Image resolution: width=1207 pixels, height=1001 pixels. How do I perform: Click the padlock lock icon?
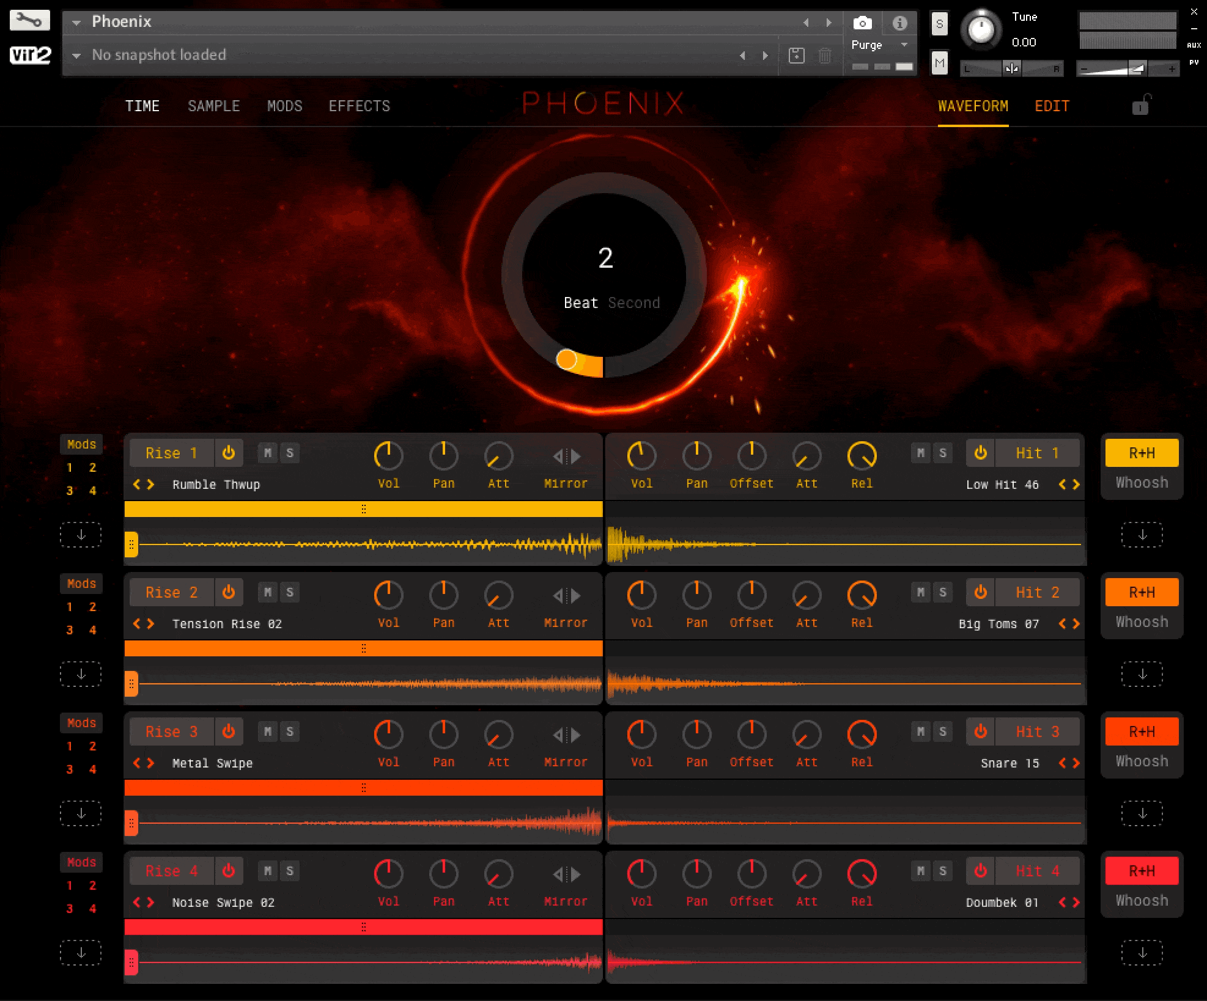pyautogui.click(x=1140, y=105)
